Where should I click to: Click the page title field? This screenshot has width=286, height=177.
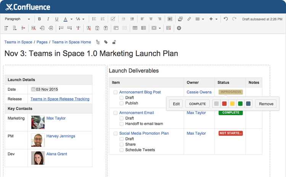tap(91, 54)
